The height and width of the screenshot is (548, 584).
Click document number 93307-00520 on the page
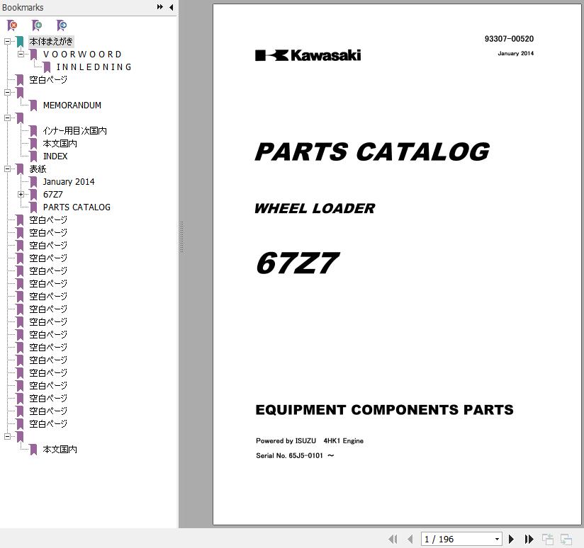[509, 39]
